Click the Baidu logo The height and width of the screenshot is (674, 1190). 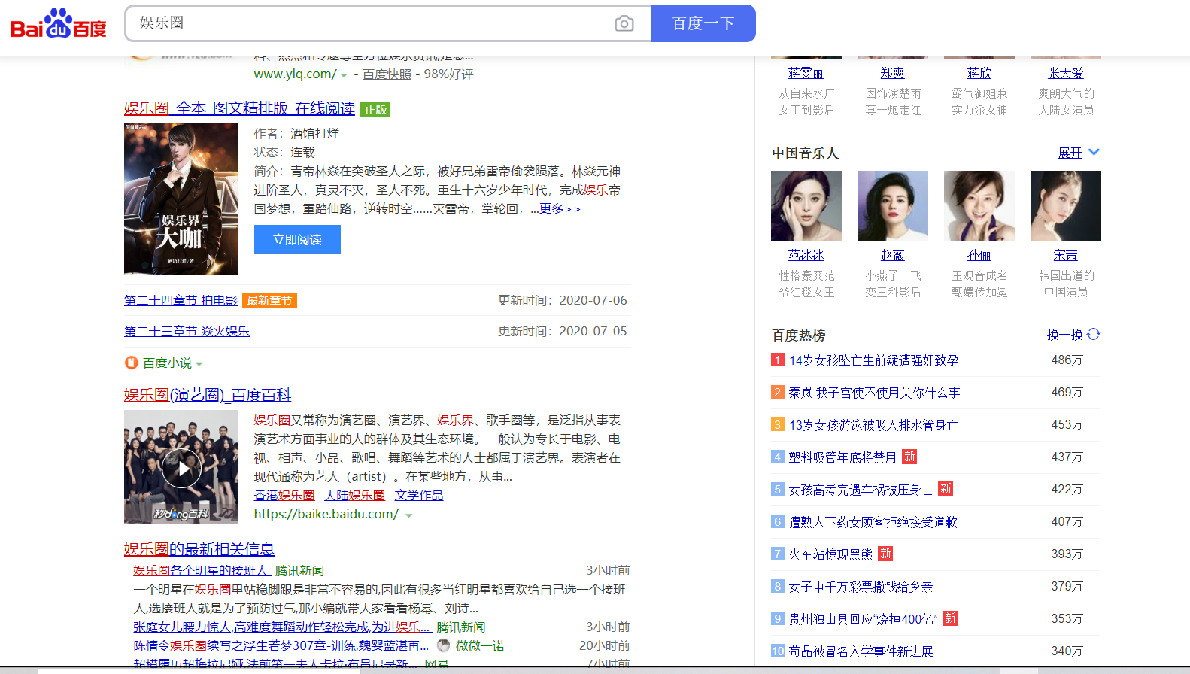coord(59,24)
